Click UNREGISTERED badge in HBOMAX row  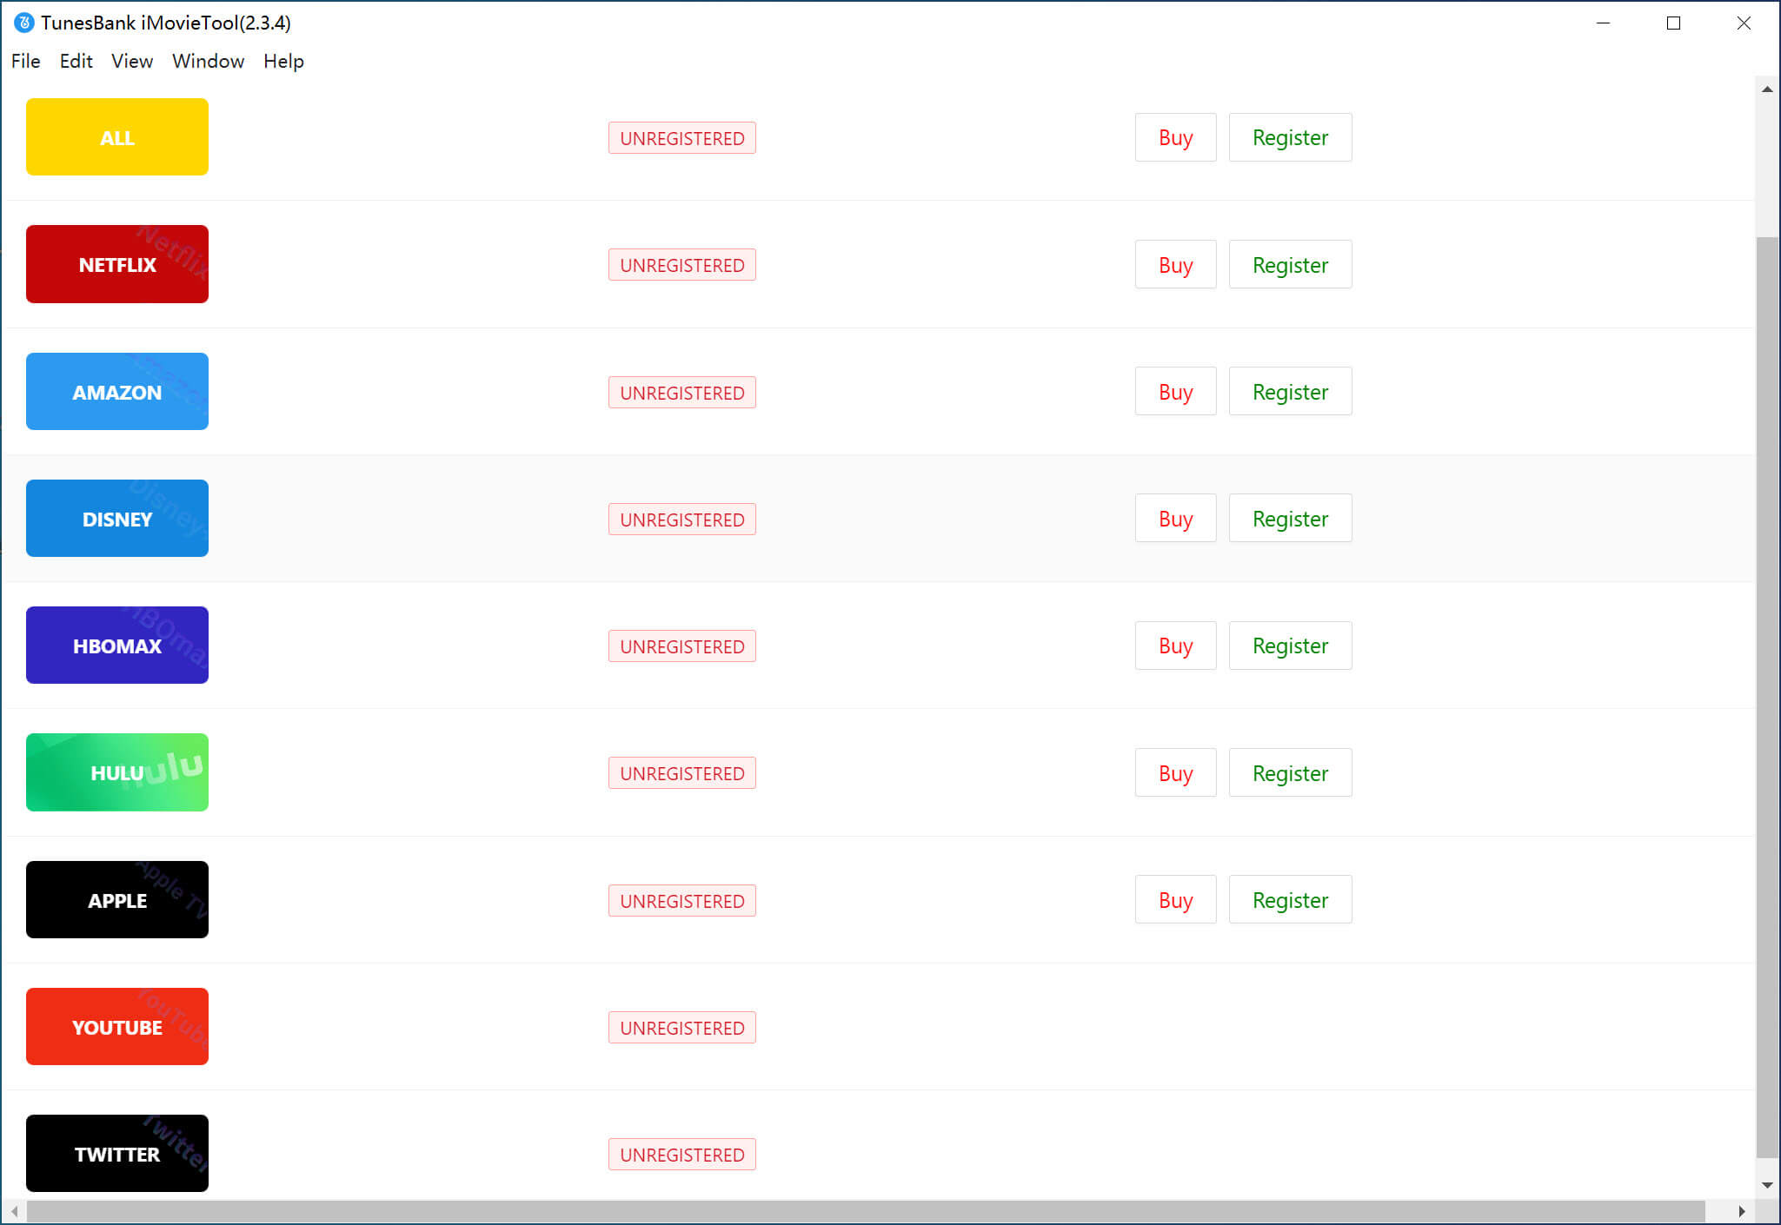[x=682, y=646]
